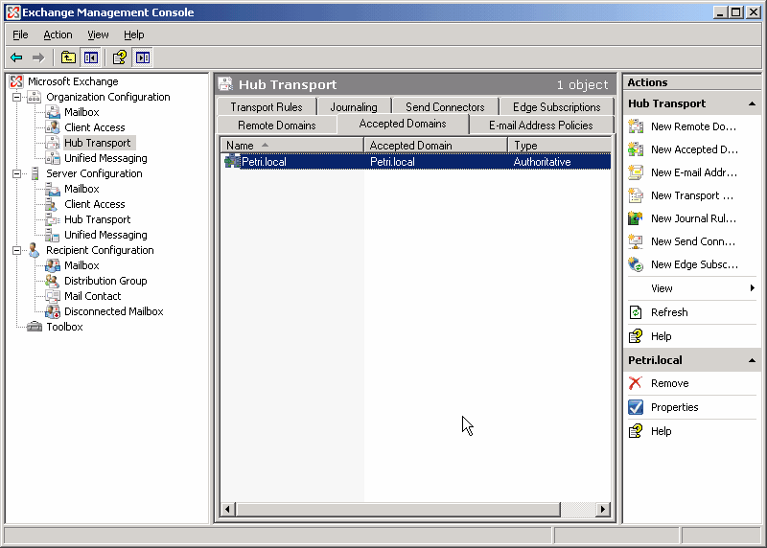This screenshot has width=767, height=548.
Task: Click the Back arrow toolbar icon
Action: pyautogui.click(x=16, y=57)
